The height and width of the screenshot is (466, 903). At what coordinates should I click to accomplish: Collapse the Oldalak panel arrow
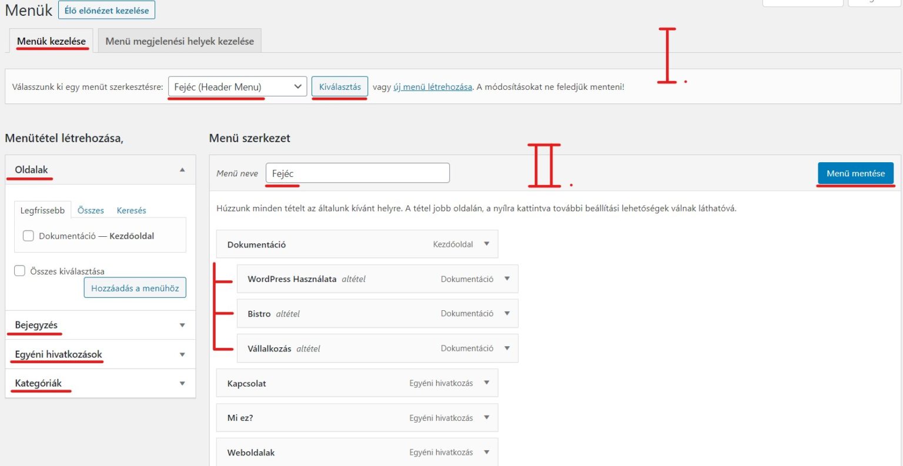(x=182, y=170)
